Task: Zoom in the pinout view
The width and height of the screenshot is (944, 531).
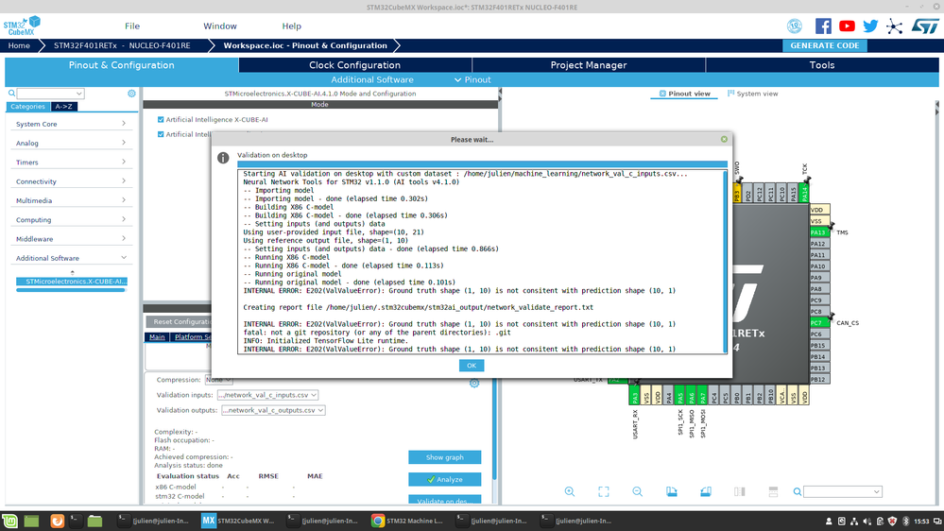Action: [570, 491]
